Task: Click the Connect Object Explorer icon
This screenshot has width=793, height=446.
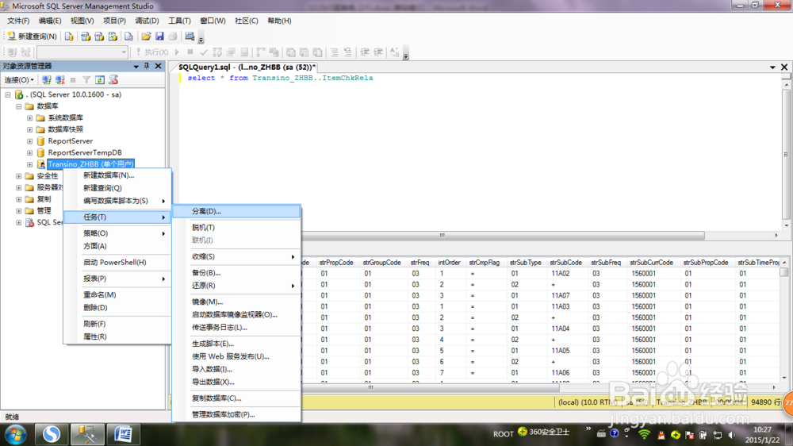Action: tap(47, 80)
